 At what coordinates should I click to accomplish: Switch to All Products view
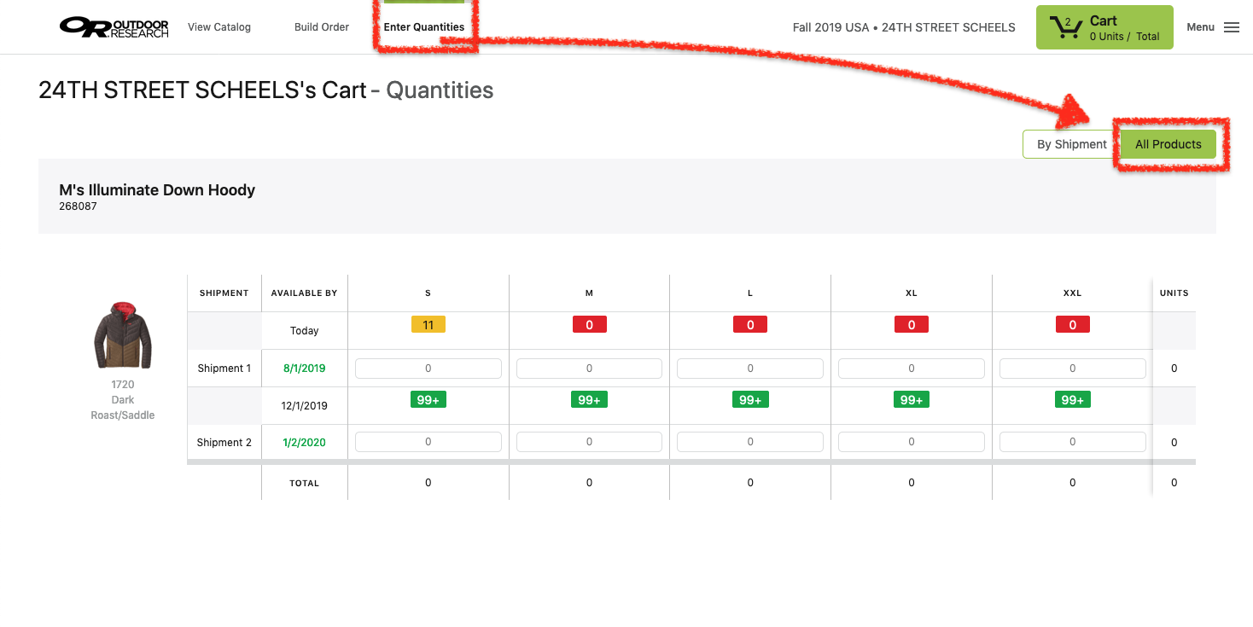[1168, 144]
